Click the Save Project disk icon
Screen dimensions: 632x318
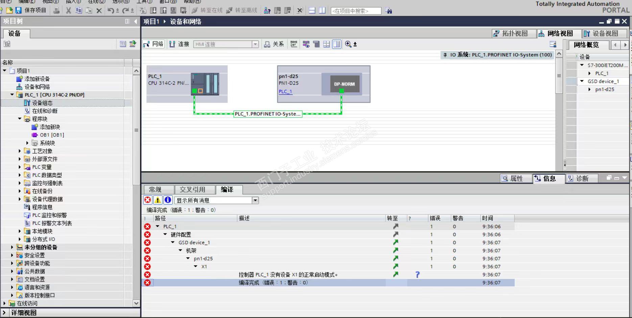tap(19, 10)
